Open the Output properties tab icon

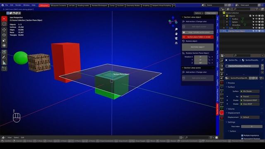pyautogui.click(x=222, y=70)
